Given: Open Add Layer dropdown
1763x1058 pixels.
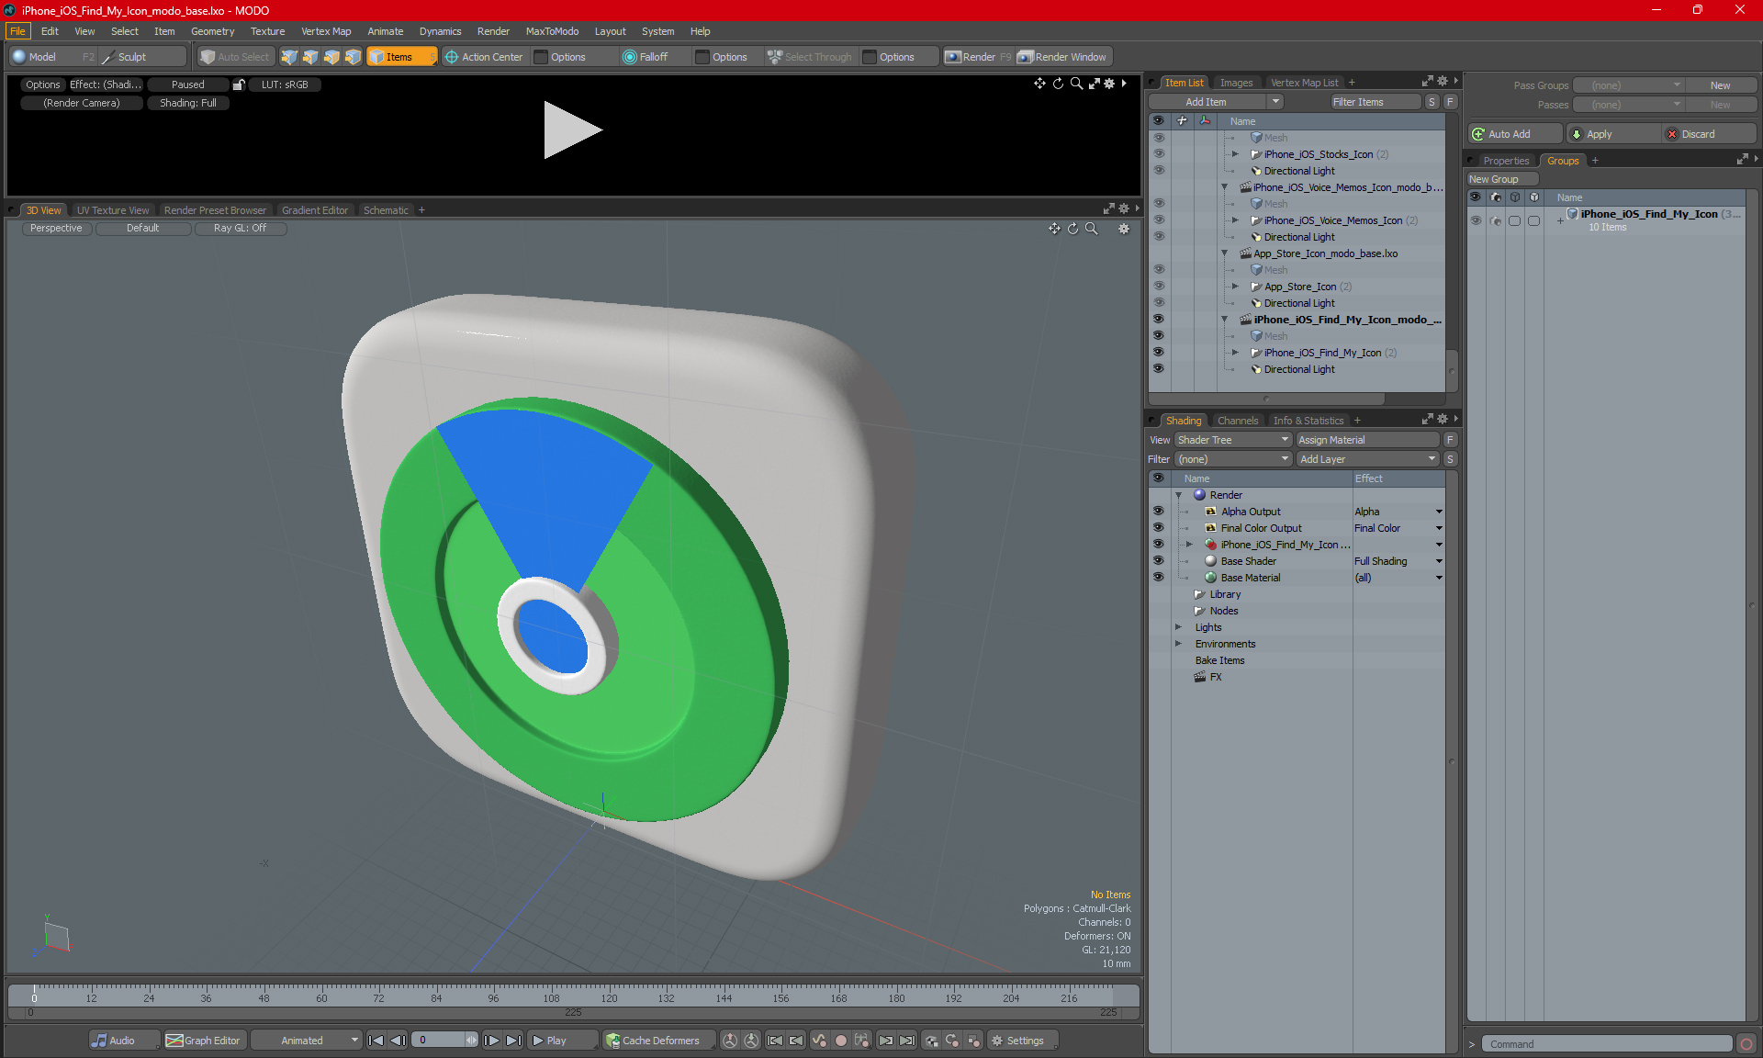Looking at the screenshot, I should pyautogui.click(x=1368, y=459).
